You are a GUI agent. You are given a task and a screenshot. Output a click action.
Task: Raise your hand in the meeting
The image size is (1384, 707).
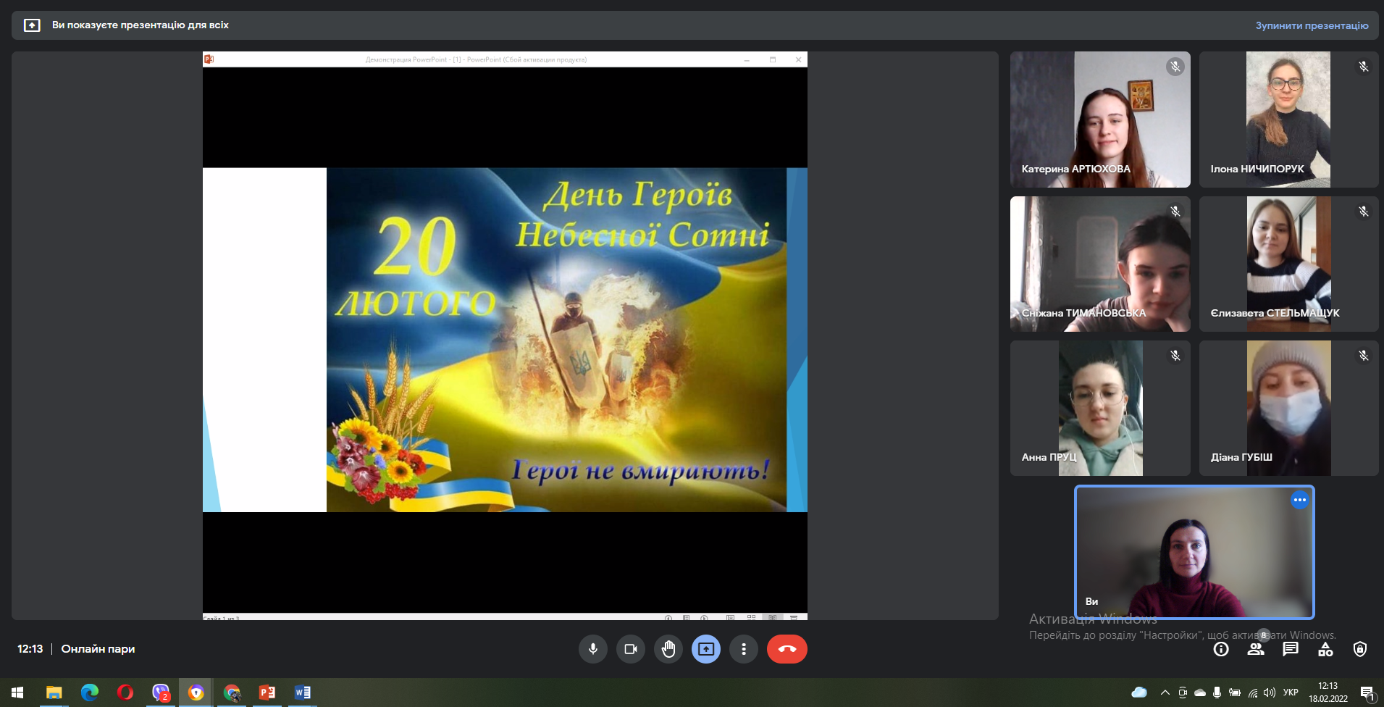[x=668, y=649]
